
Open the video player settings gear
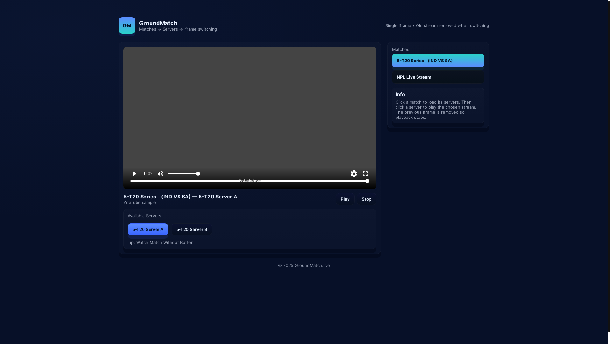(x=354, y=174)
